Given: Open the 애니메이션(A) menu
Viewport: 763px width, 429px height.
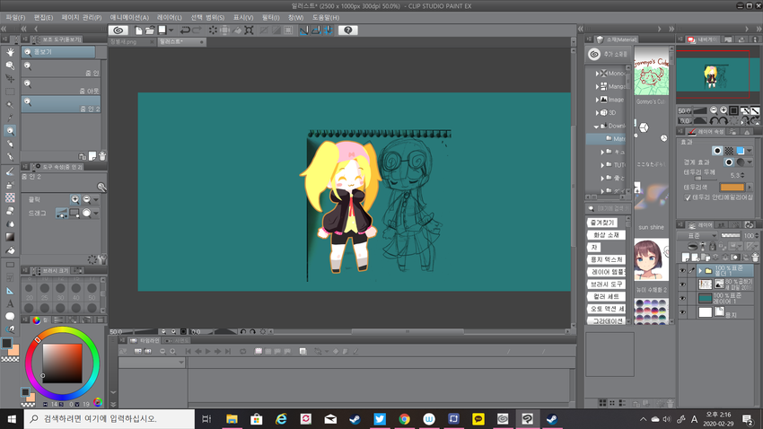Looking at the screenshot, I should (x=129, y=18).
